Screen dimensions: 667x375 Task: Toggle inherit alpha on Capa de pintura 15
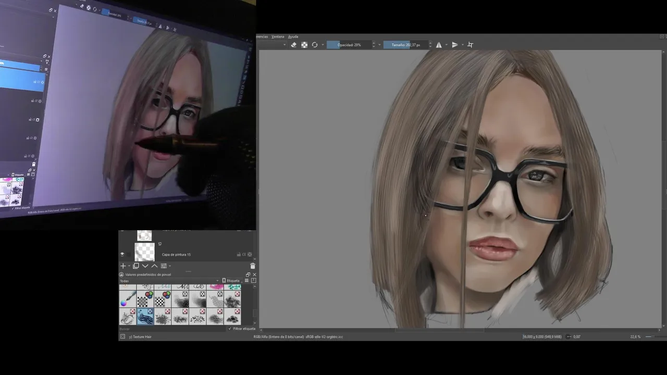point(243,255)
